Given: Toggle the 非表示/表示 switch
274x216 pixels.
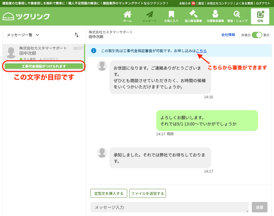Looking at the screenshot, I should click(257, 35).
